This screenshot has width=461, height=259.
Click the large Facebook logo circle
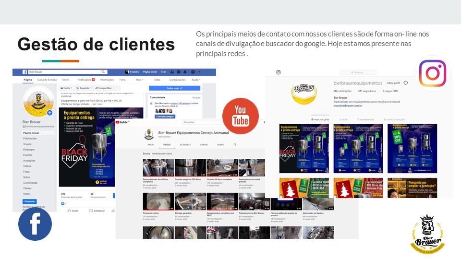[35, 224]
